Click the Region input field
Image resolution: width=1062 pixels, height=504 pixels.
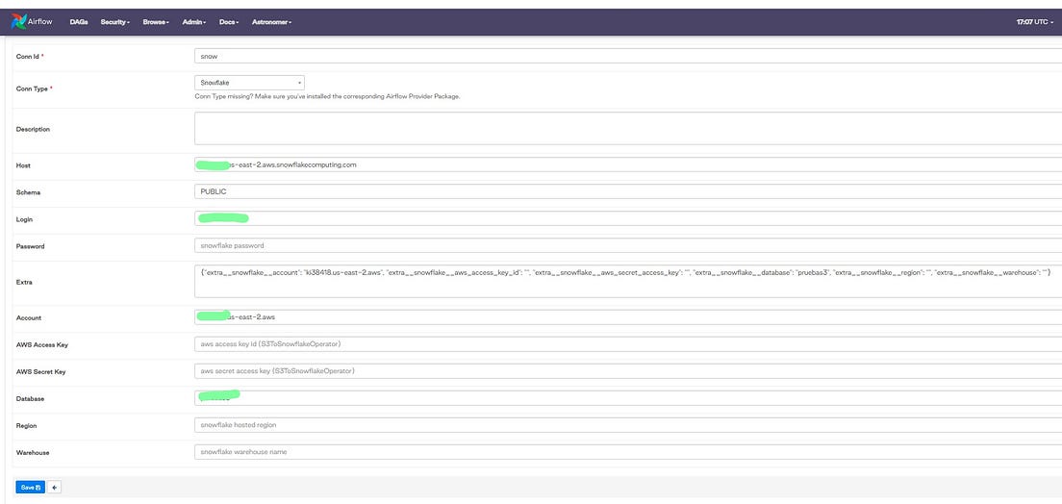tap(628, 425)
